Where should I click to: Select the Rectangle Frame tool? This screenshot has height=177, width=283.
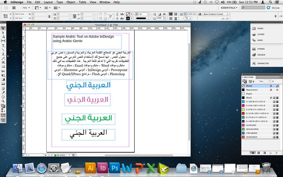click(x=3, y=62)
